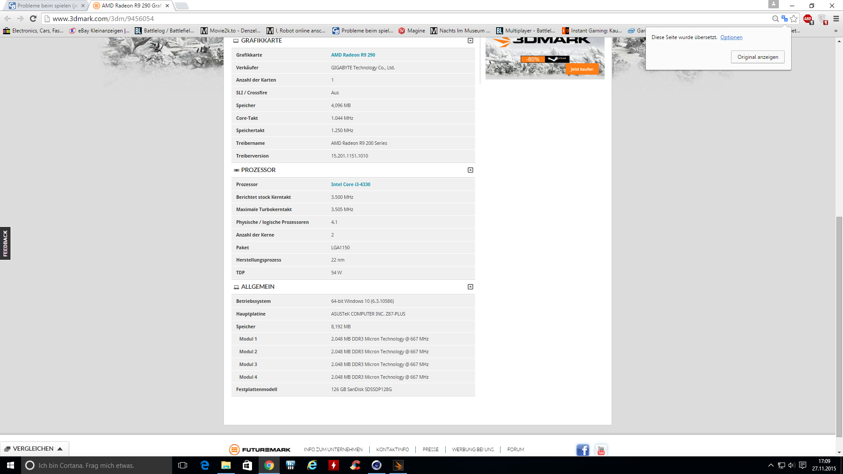Image resolution: width=843 pixels, height=474 pixels.
Task: Open the Windows Start menu
Action: point(11,465)
